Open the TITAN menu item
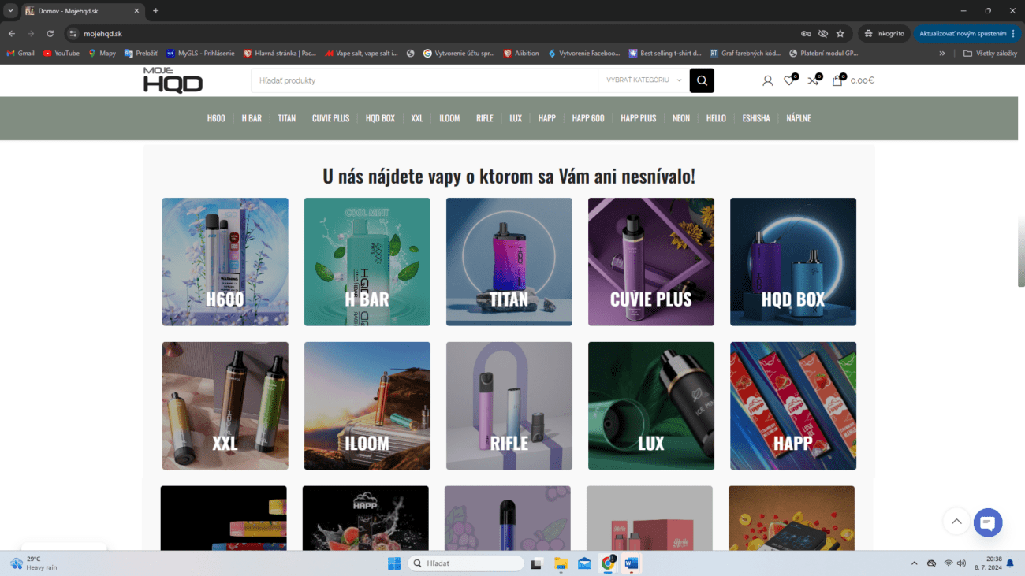This screenshot has height=576, width=1025. 287,118
